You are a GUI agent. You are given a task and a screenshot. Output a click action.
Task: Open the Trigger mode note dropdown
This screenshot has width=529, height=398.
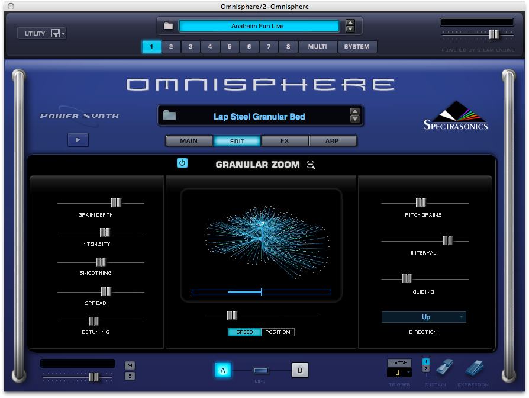(x=399, y=373)
